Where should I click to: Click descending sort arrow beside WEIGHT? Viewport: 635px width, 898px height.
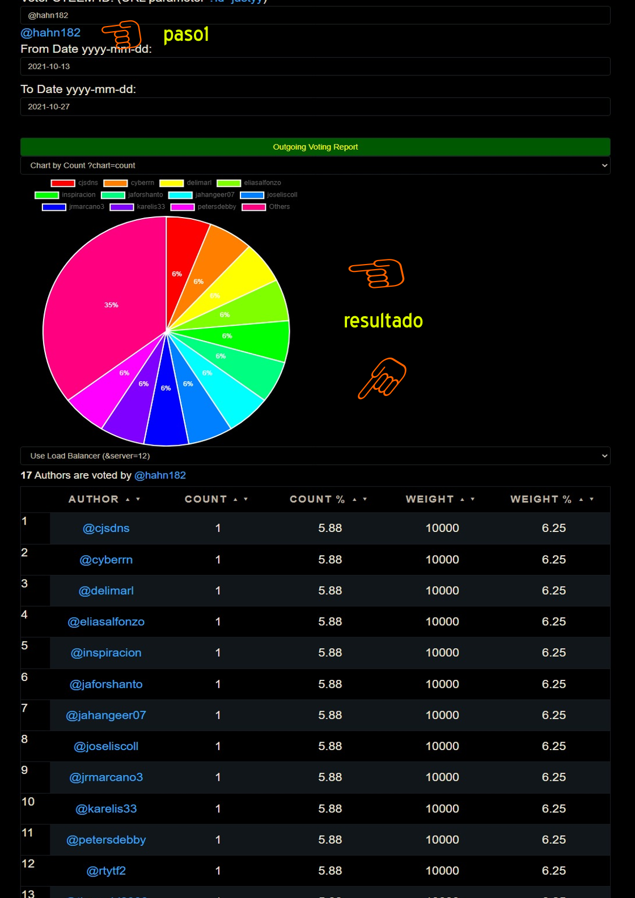472,499
